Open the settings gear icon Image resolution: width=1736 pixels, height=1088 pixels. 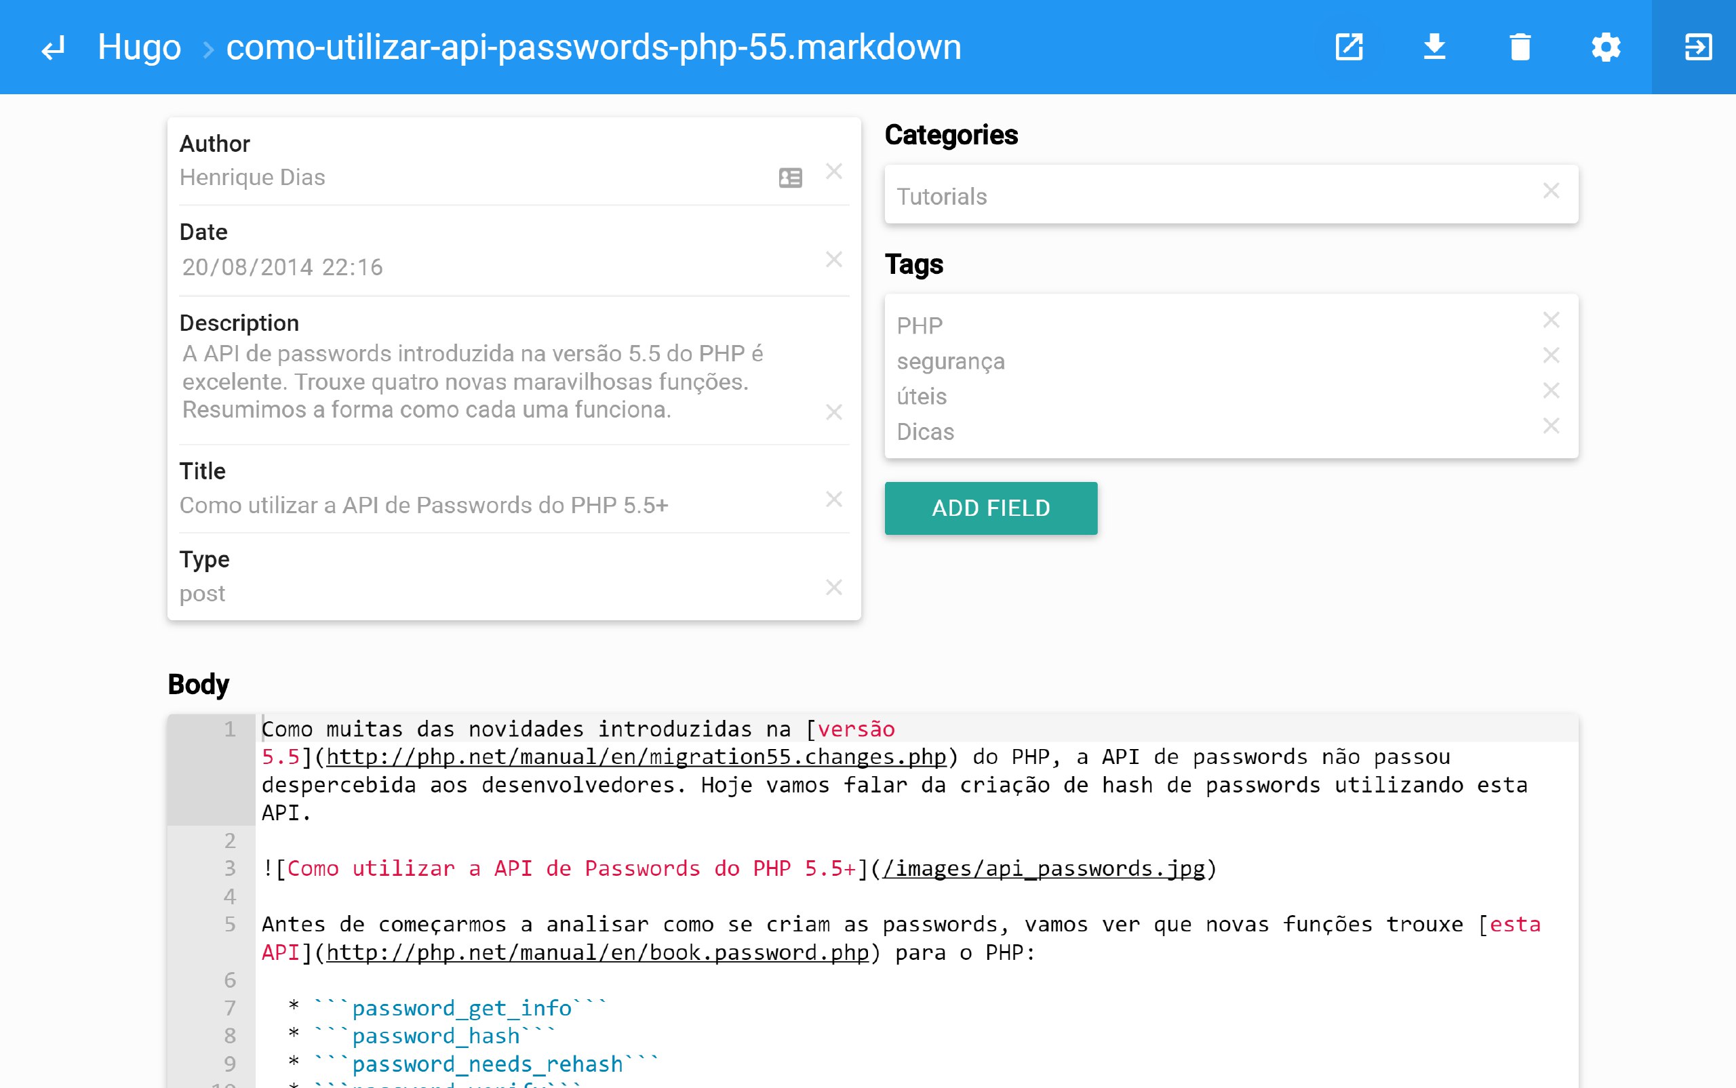pyautogui.click(x=1606, y=47)
